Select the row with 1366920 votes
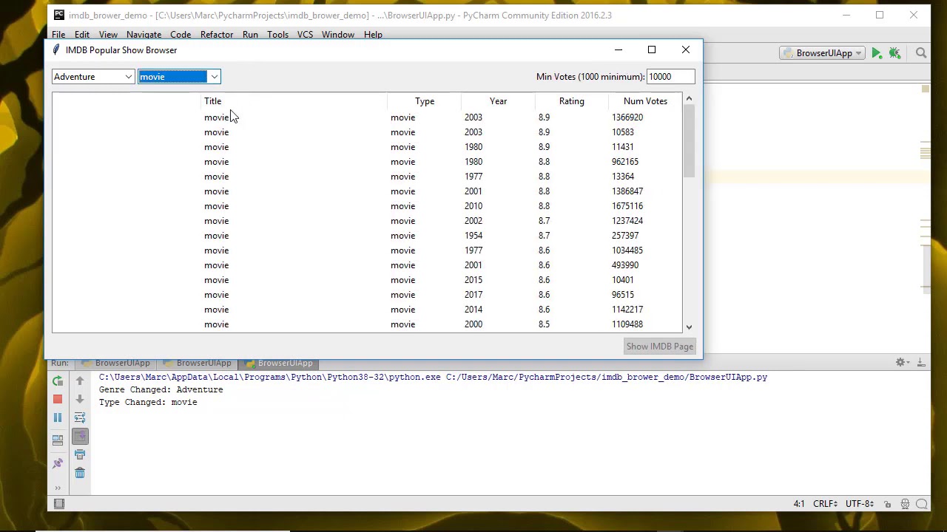Image resolution: width=947 pixels, height=532 pixels. pyautogui.click(x=368, y=117)
